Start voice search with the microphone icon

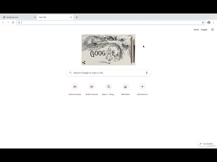146,73
